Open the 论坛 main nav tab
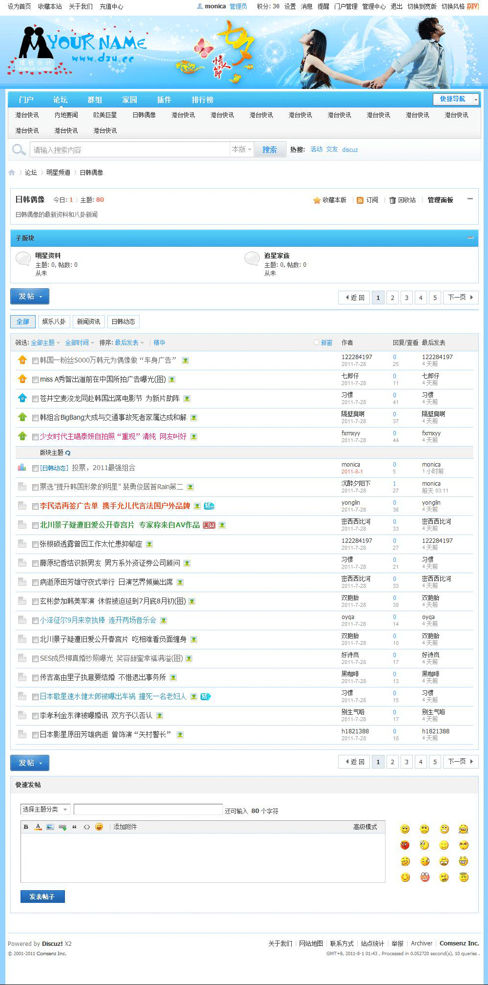Viewport: 488px width, 985px height. pyautogui.click(x=61, y=100)
